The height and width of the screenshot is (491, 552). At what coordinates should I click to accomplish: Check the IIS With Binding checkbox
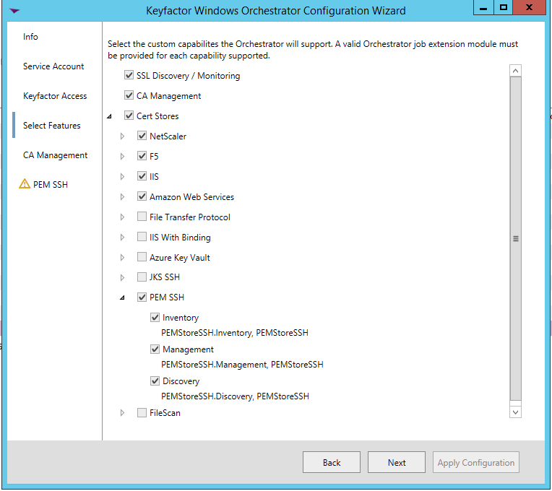(142, 237)
